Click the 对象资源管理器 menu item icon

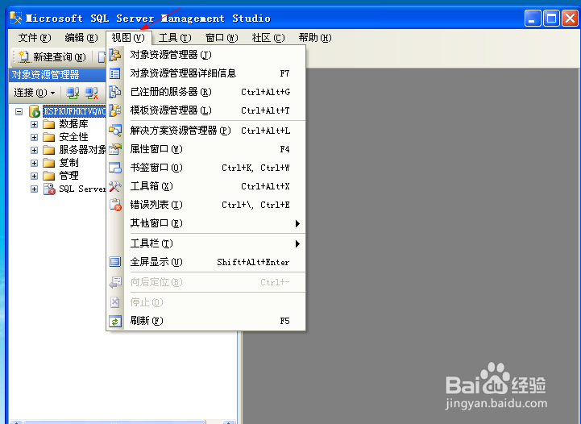[x=115, y=55]
